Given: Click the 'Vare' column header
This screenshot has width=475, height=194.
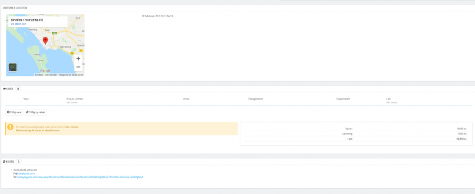Looking at the screenshot, I should [26, 99].
